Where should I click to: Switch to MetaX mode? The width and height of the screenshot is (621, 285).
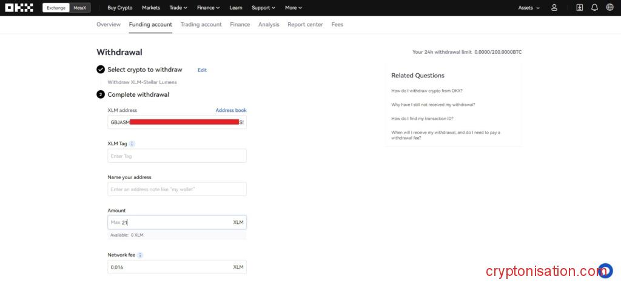click(80, 8)
